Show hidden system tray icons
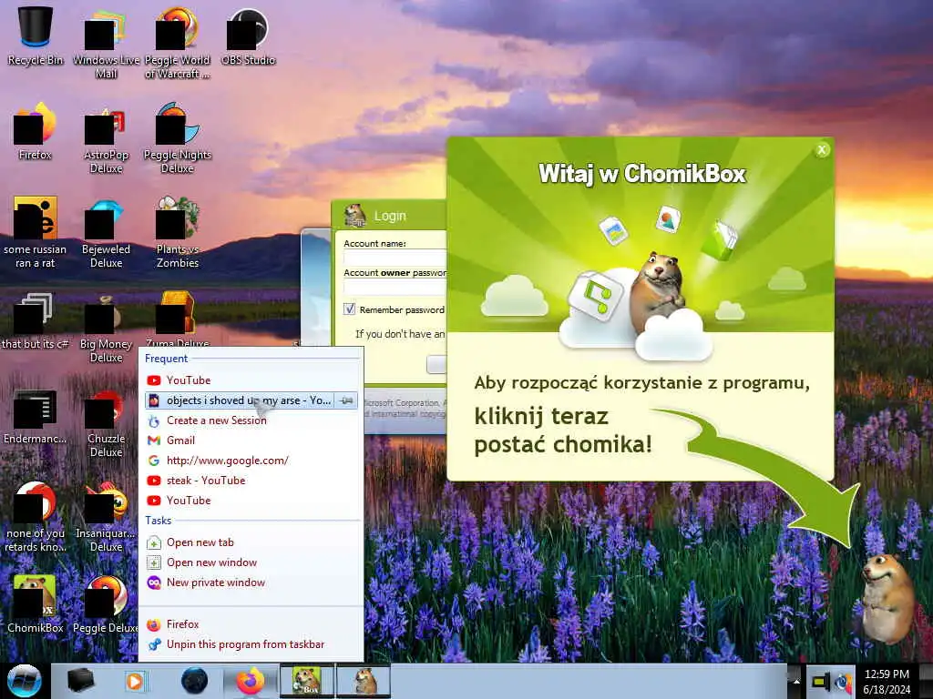Viewport: 933px width, 699px height. 796,681
